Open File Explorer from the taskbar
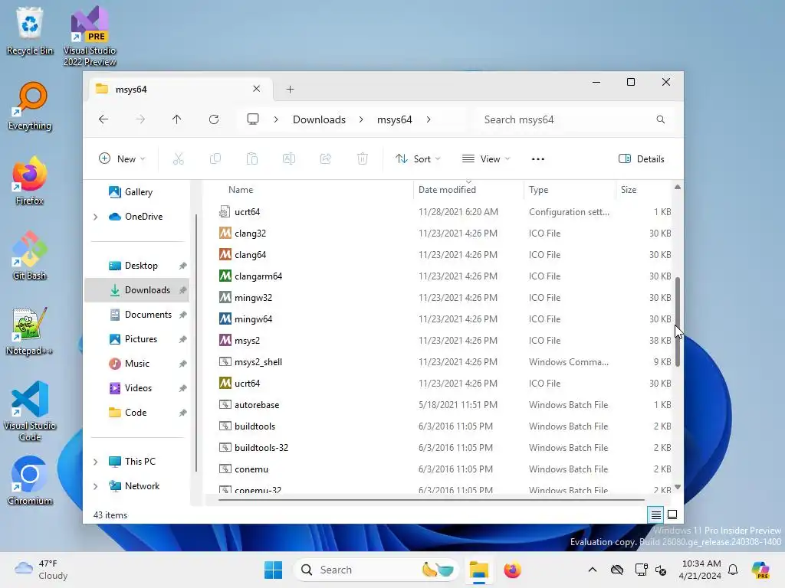The image size is (785, 588). [x=478, y=570]
